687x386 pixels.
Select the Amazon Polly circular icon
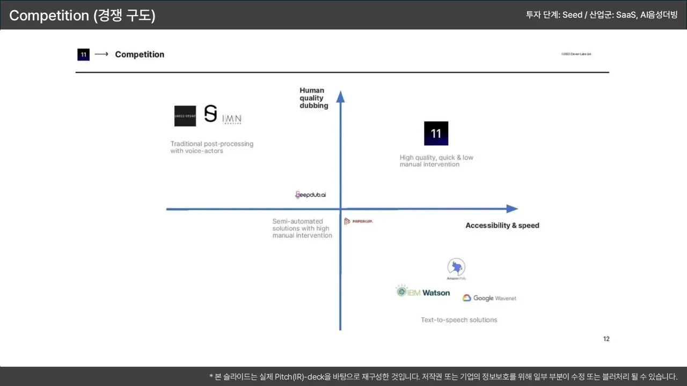click(456, 268)
